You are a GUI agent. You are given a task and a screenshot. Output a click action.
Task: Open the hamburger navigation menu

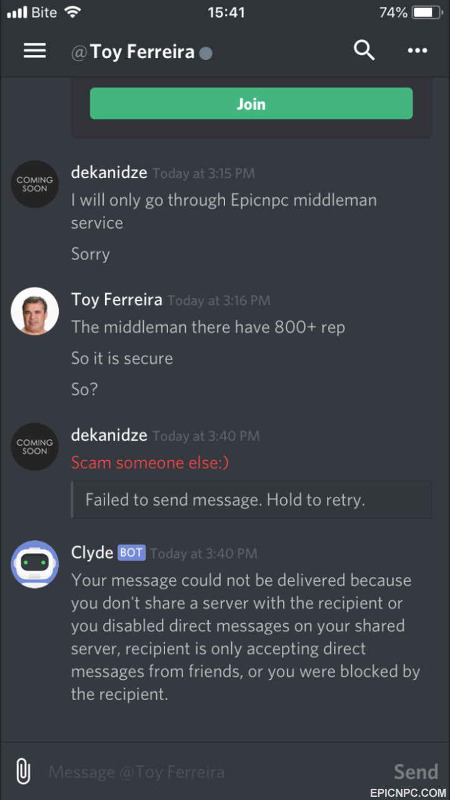click(35, 51)
